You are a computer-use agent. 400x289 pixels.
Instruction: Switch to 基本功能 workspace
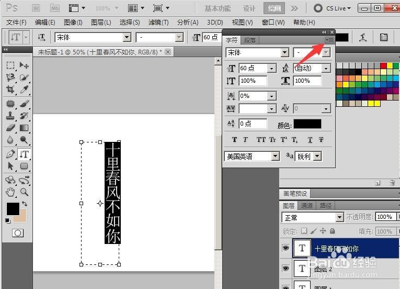pos(218,8)
